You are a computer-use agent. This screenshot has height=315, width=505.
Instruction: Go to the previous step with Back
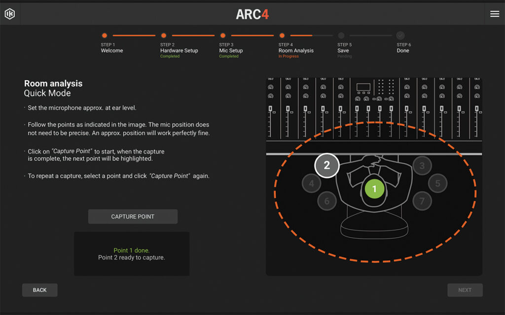tap(39, 290)
